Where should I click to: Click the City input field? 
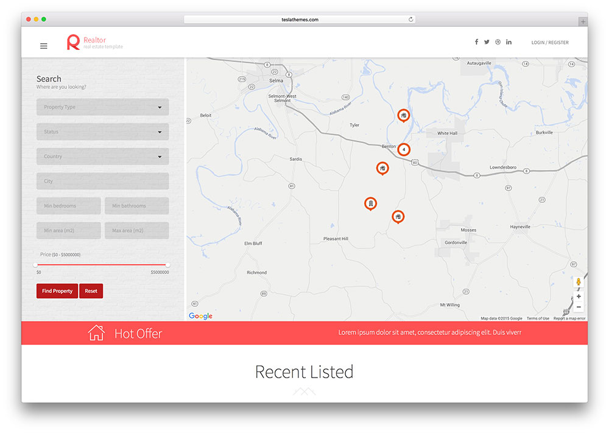click(x=102, y=181)
